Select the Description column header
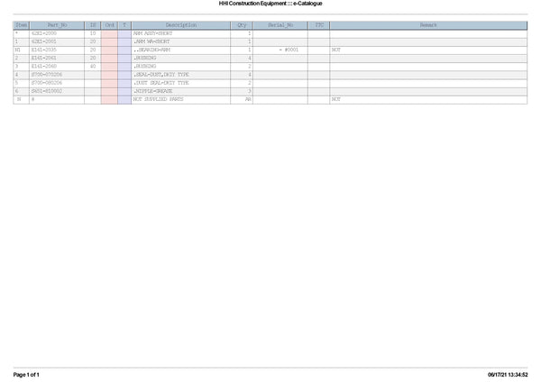The width and height of the screenshot is (541, 382). click(x=180, y=25)
